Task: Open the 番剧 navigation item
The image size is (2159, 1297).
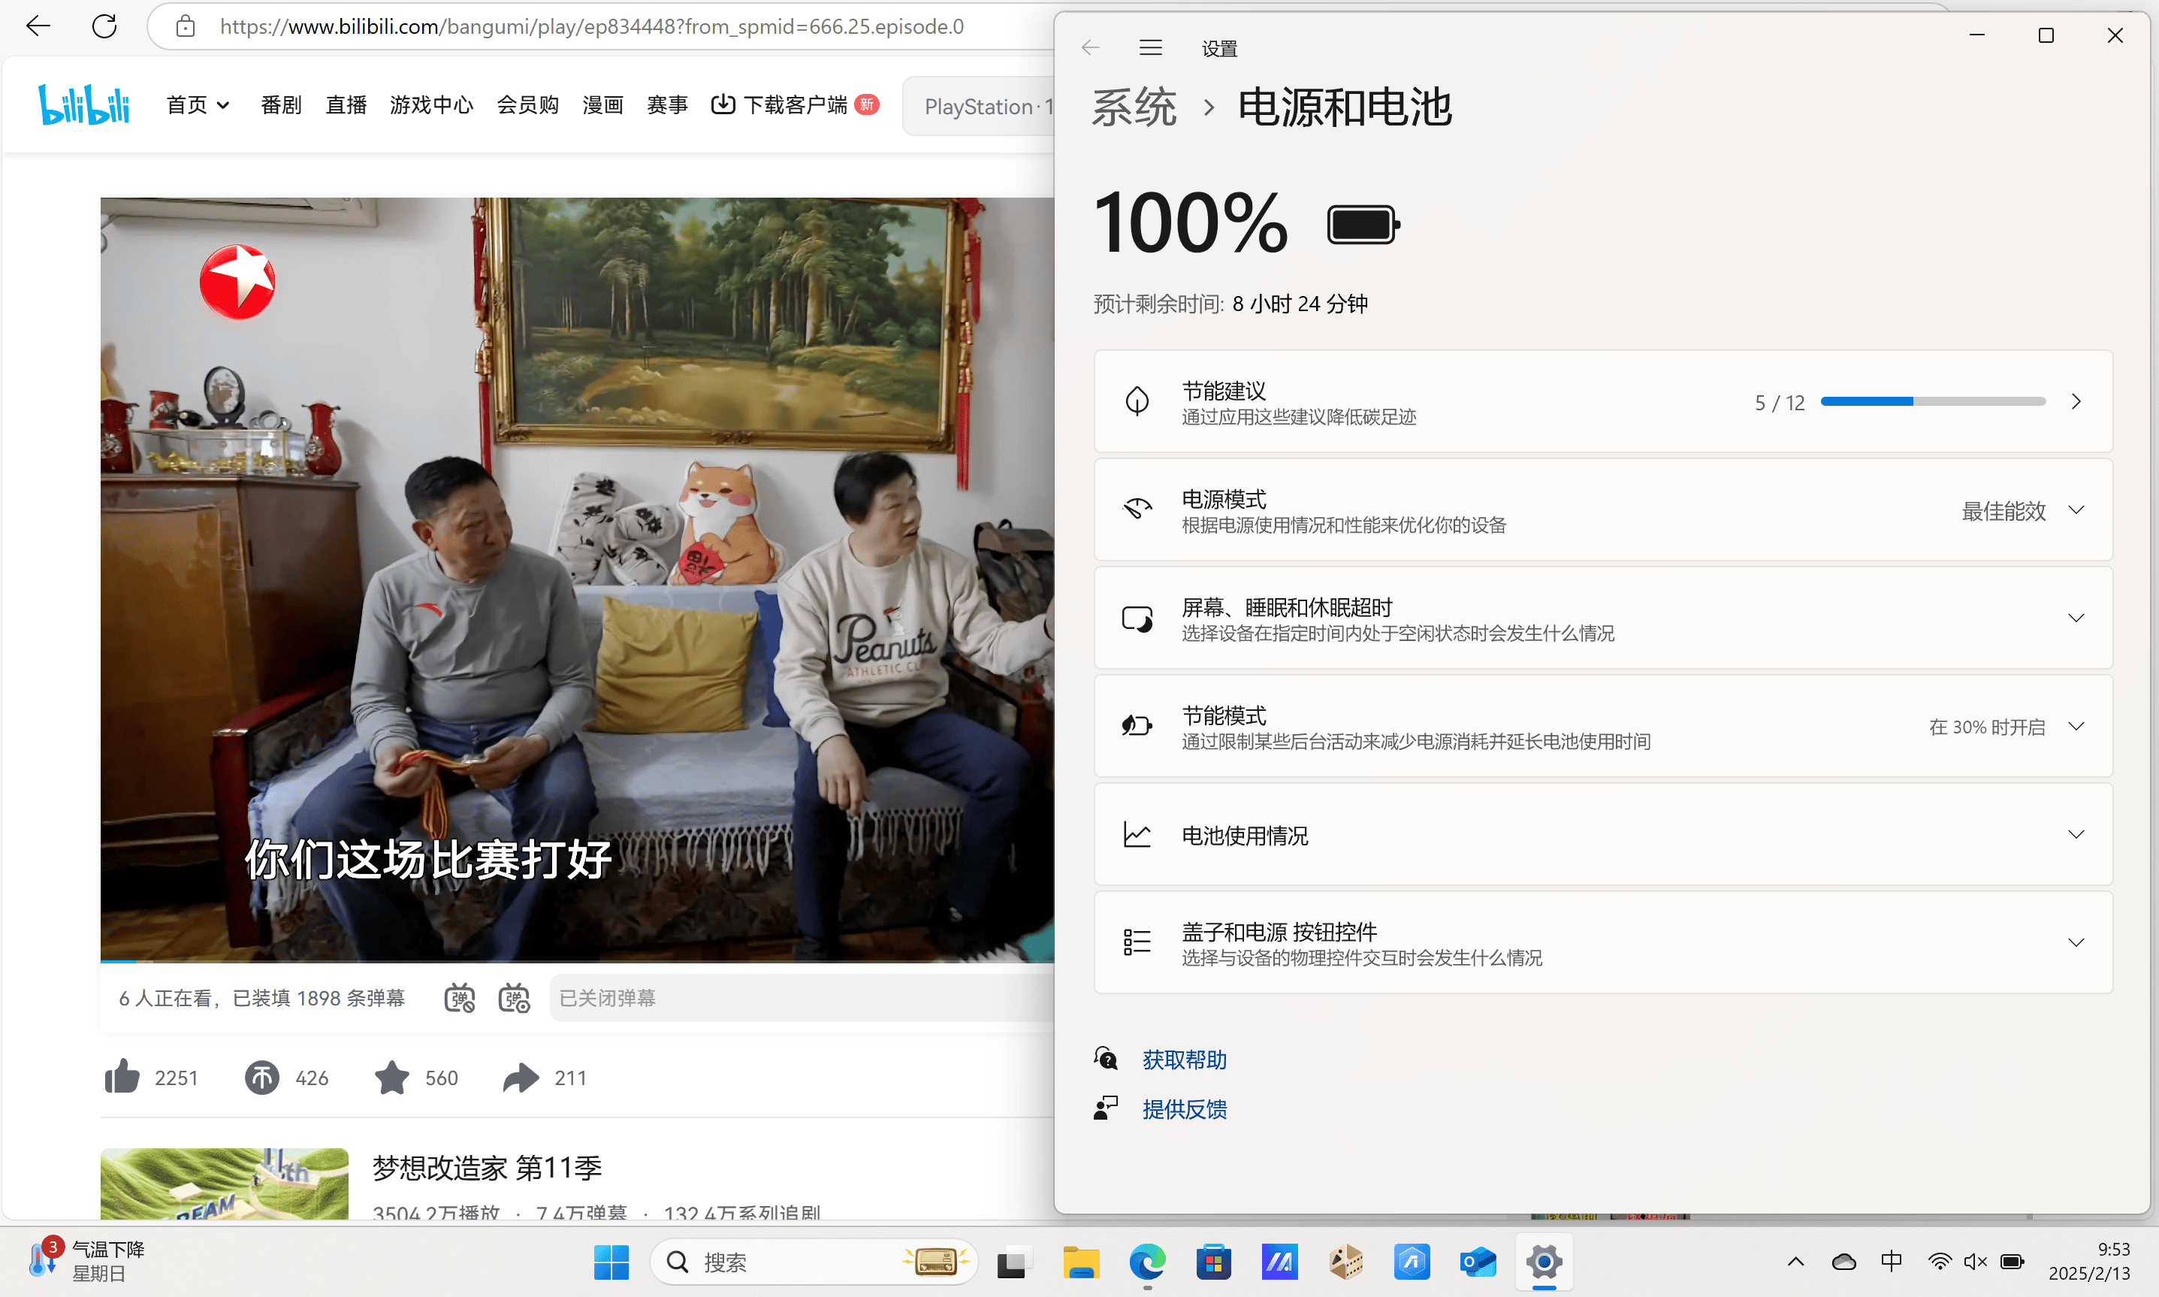Action: [280, 105]
